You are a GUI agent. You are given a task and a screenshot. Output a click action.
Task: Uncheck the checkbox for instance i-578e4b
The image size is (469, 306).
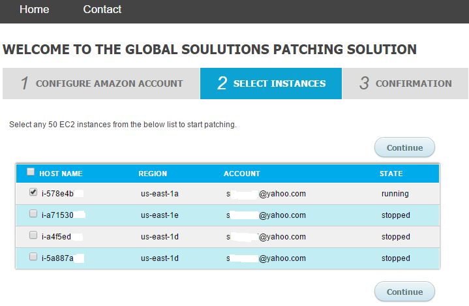pos(33,192)
